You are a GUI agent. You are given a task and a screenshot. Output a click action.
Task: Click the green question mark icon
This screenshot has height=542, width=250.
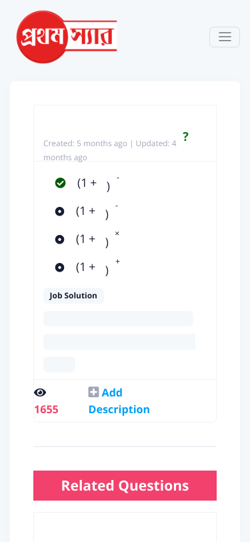pos(185,137)
